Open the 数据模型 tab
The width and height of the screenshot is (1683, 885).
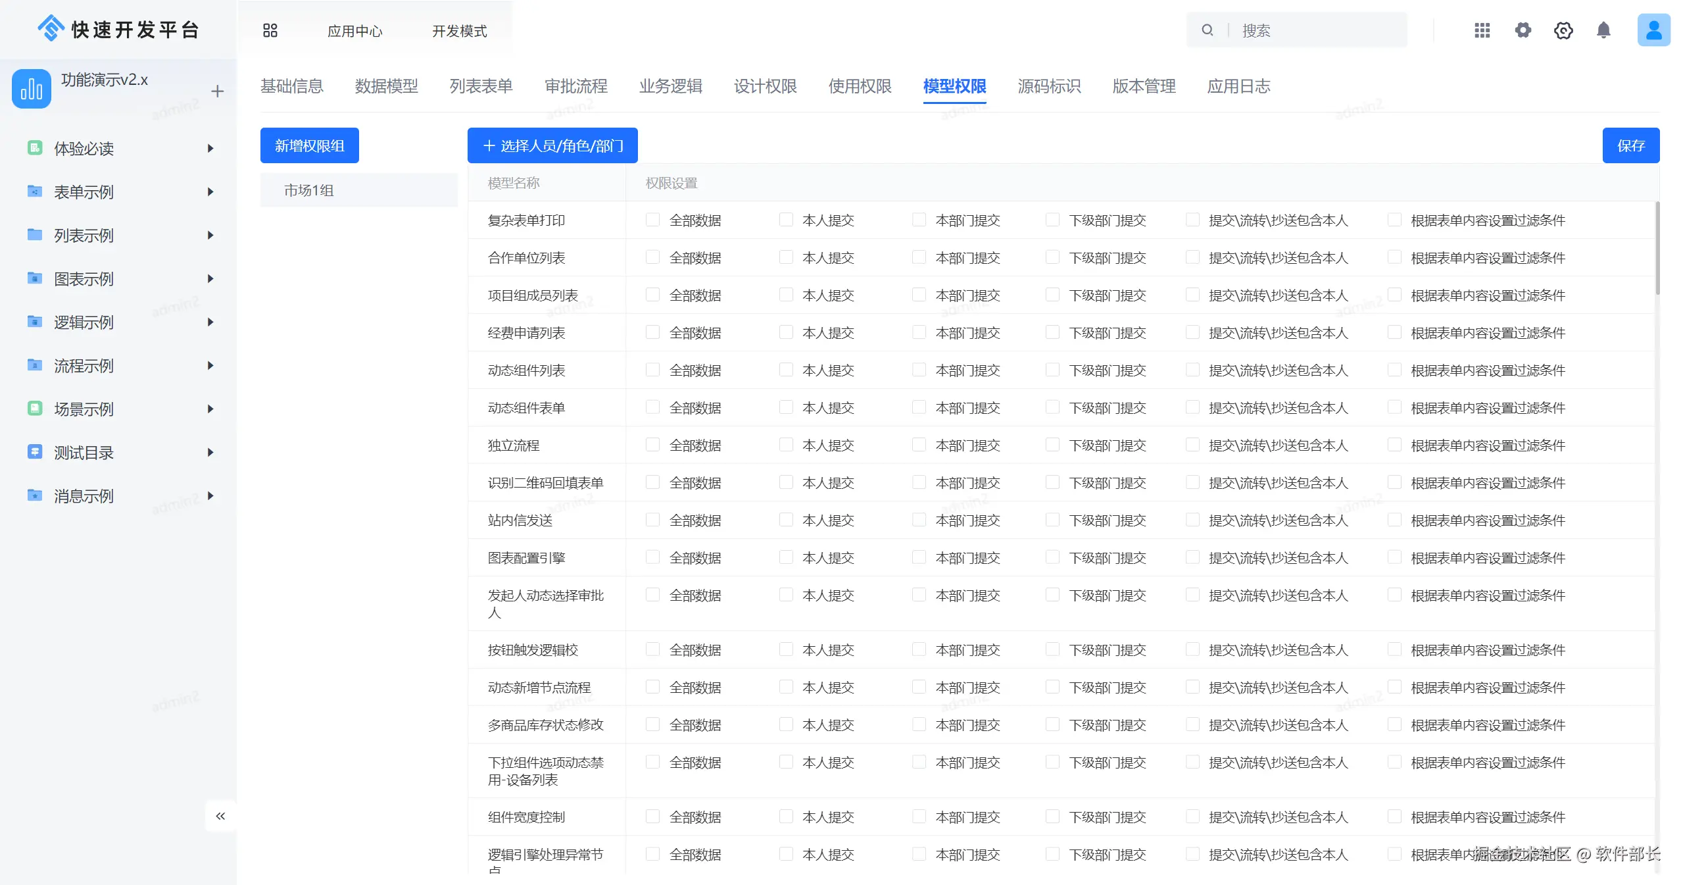(x=386, y=86)
